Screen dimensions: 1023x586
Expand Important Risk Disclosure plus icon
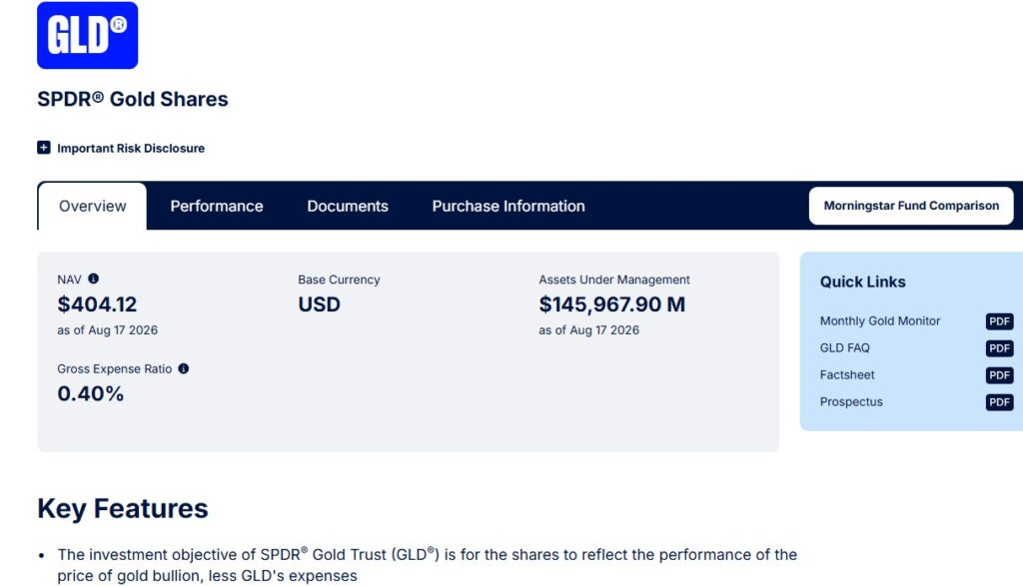pos(44,148)
